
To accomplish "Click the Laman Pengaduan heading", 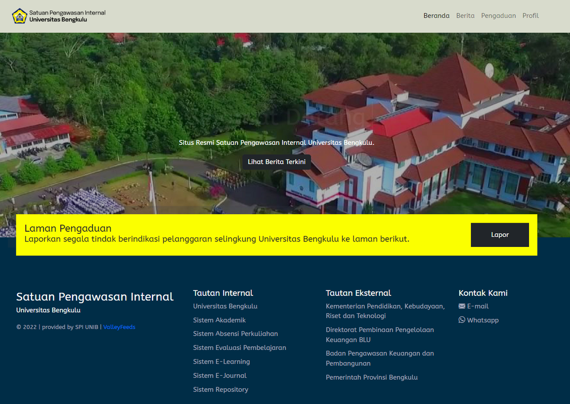I will pos(68,228).
